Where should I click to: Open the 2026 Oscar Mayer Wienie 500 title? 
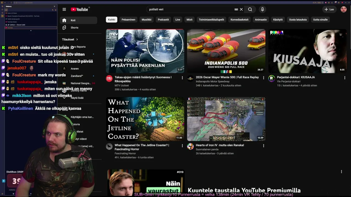point(227,77)
